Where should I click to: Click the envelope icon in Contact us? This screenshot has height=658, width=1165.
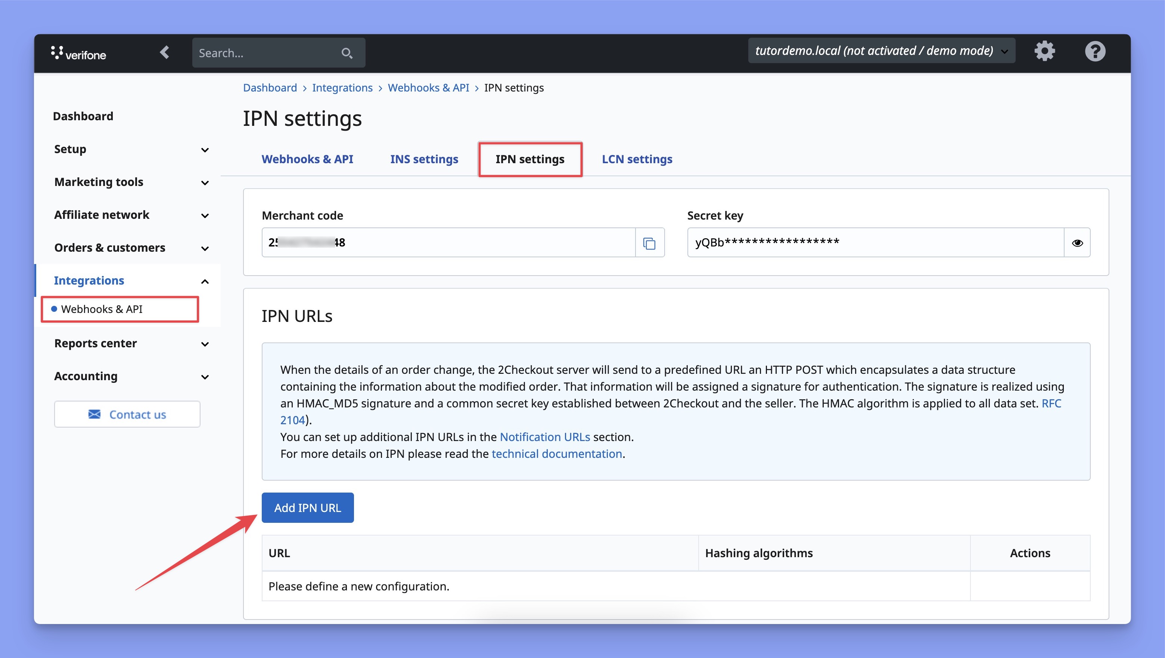[94, 414]
